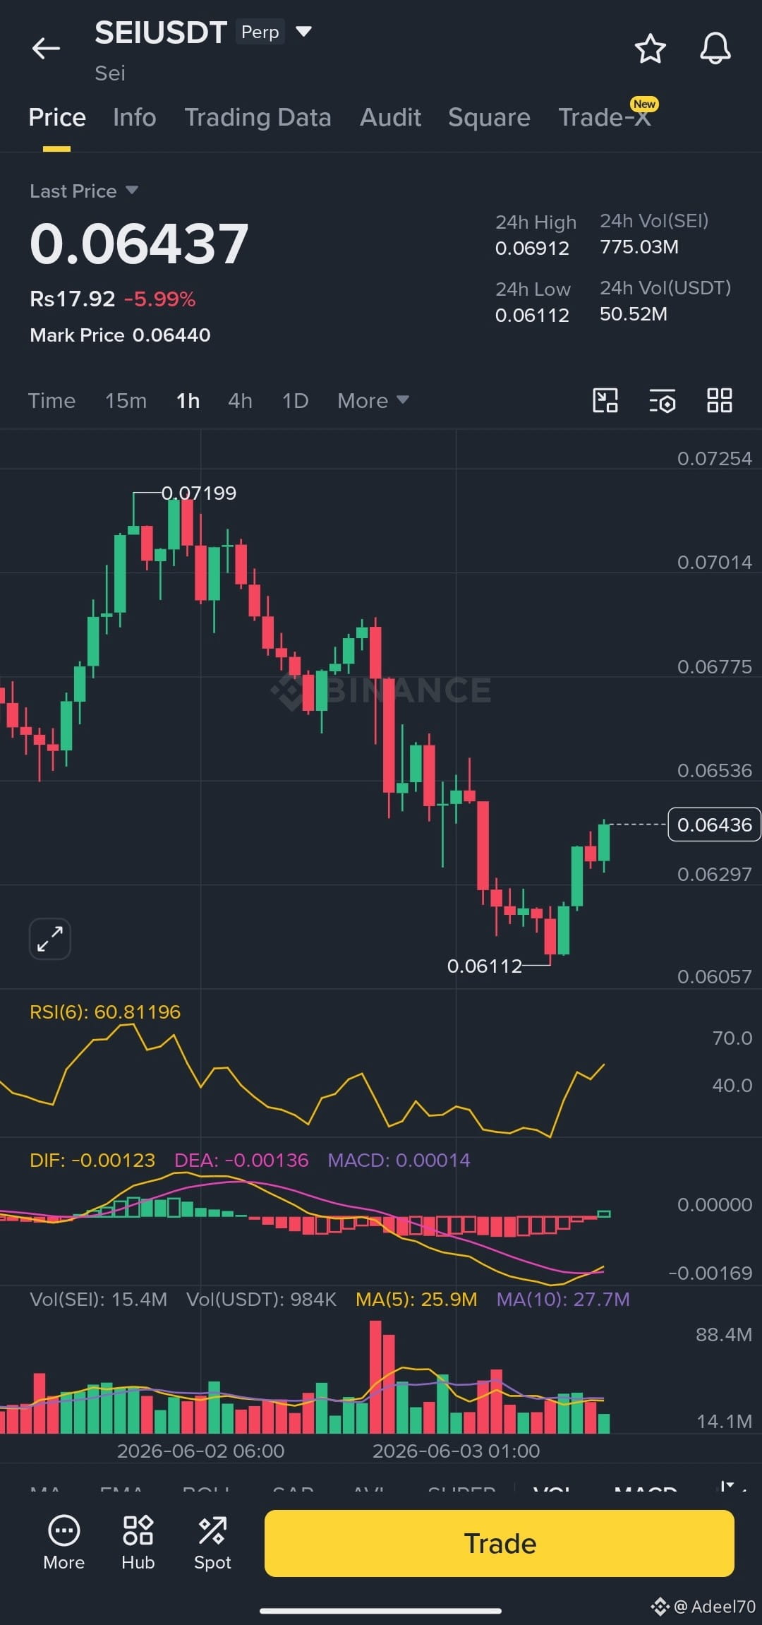Tap the MACD value label
762x1625 pixels.
pyautogui.click(x=399, y=1161)
